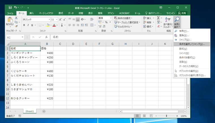
Task: Center text horizontally in cell
Action: point(74,25)
